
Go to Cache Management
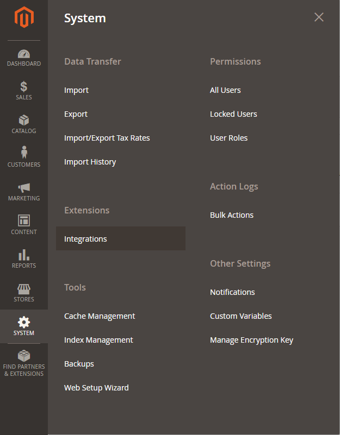click(100, 316)
